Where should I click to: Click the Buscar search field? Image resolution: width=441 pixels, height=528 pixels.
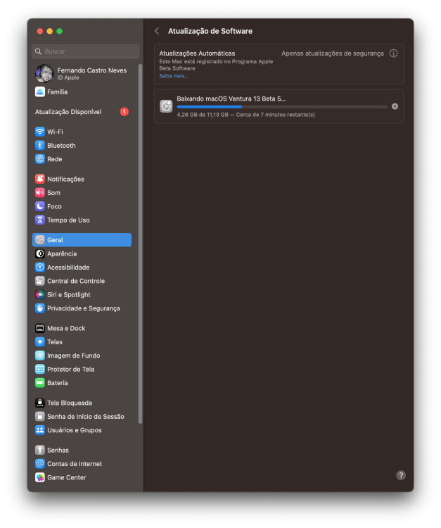pyautogui.click(x=85, y=51)
